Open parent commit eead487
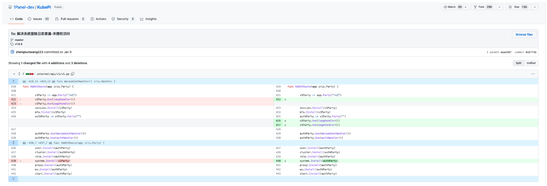 click(x=506, y=52)
